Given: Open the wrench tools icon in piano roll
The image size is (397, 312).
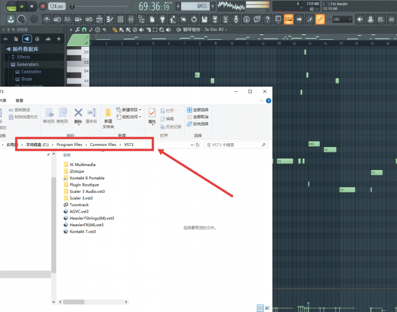Looking at the screenshot, I should click(78, 30).
